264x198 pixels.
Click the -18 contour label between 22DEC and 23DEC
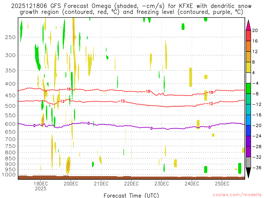[147, 92]
